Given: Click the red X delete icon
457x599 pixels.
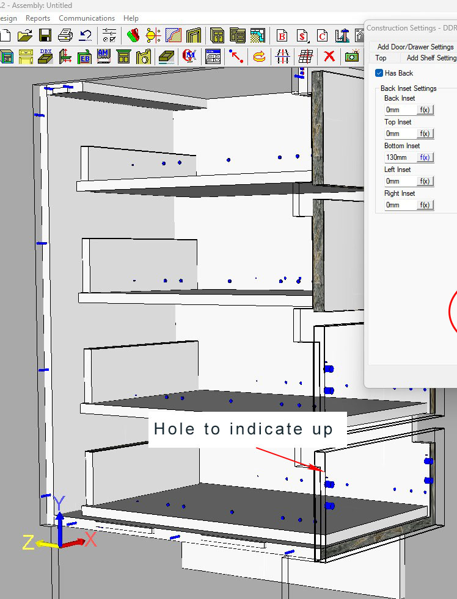Looking at the screenshot, I should 329,57.
